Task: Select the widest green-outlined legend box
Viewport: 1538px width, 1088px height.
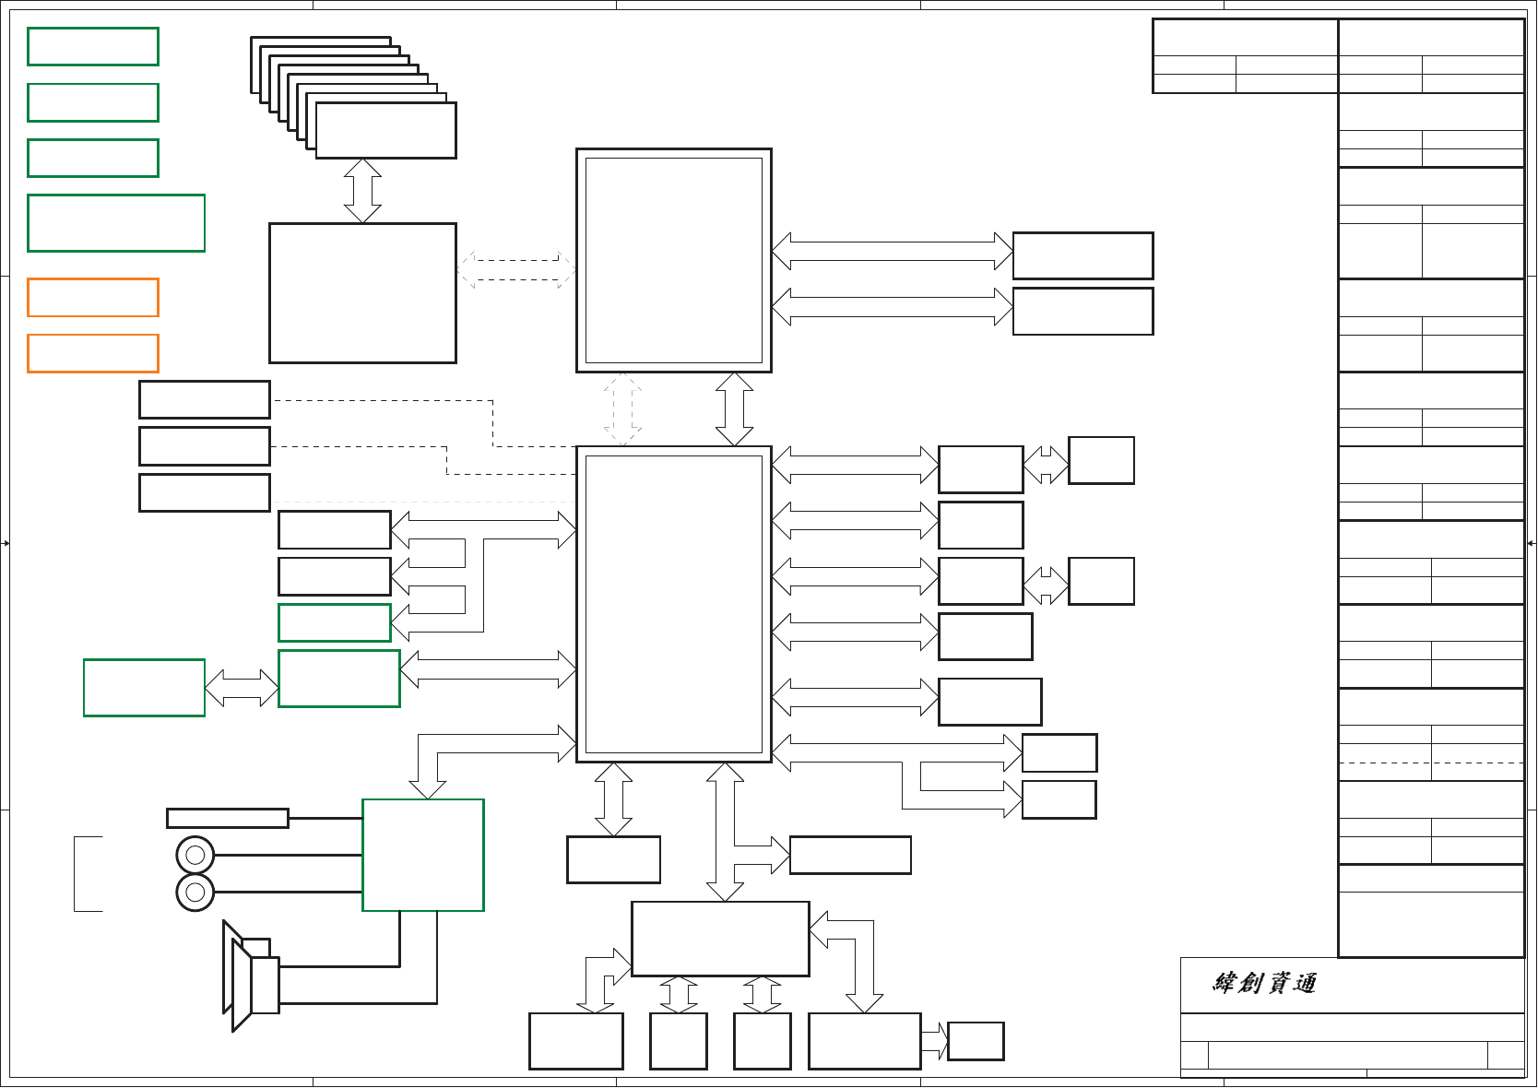Action: tap(116, 223)
